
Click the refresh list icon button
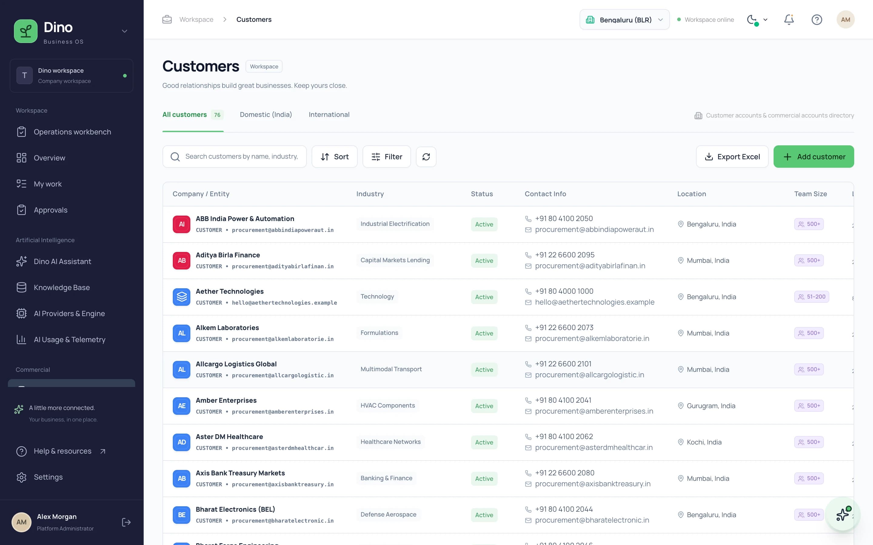[426, 157]
